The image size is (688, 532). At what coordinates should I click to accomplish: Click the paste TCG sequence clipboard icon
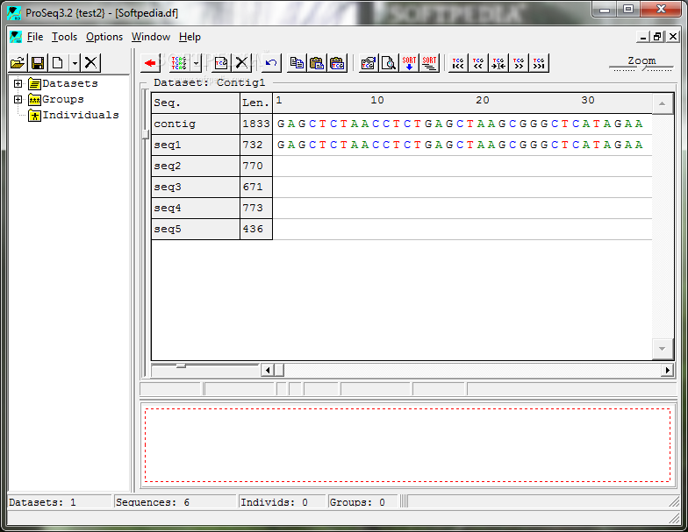pos(337,63)
